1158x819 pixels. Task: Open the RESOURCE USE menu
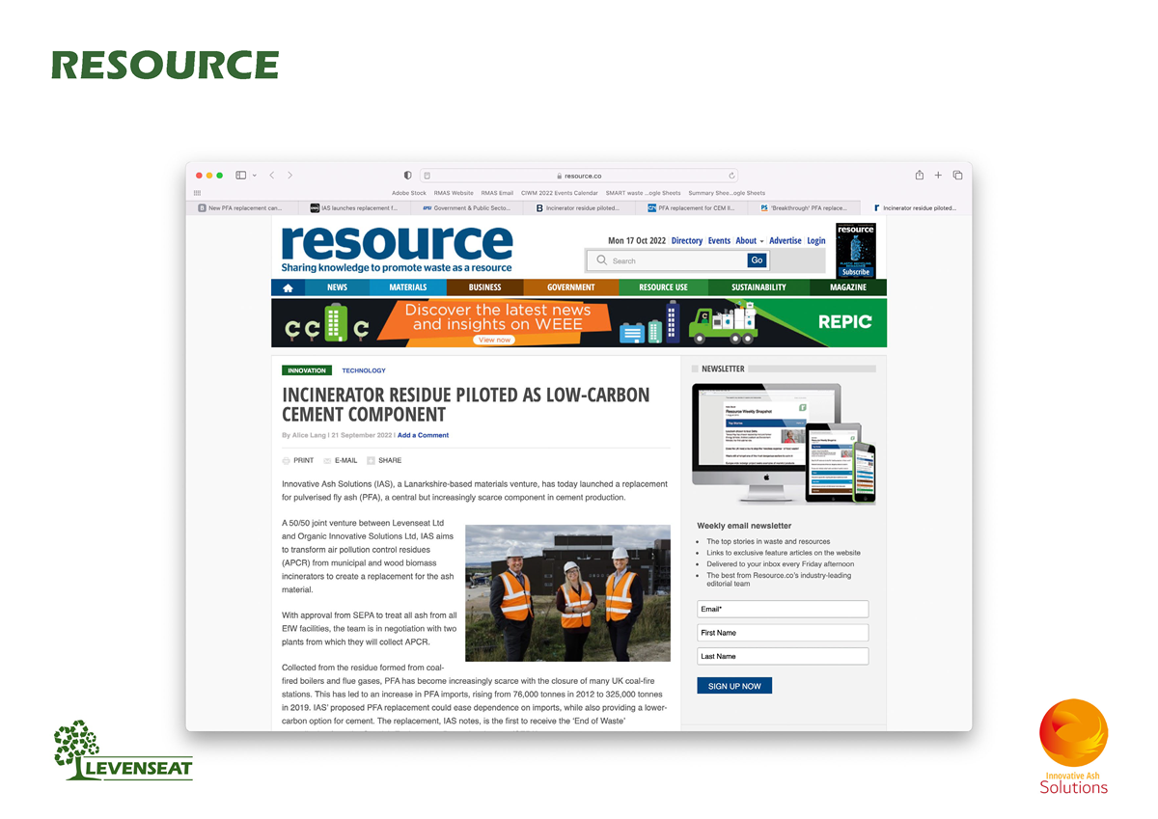[663, 287]
